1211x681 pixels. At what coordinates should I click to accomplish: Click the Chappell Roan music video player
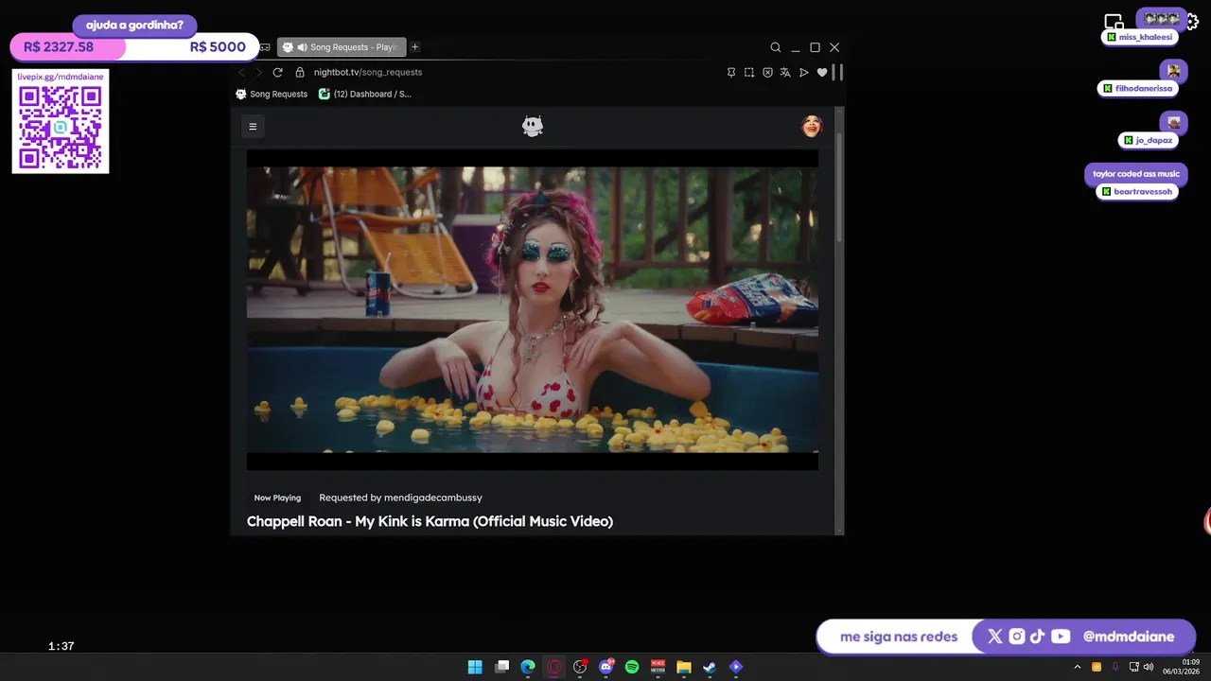pyautogui.click(x=533, y=309)
